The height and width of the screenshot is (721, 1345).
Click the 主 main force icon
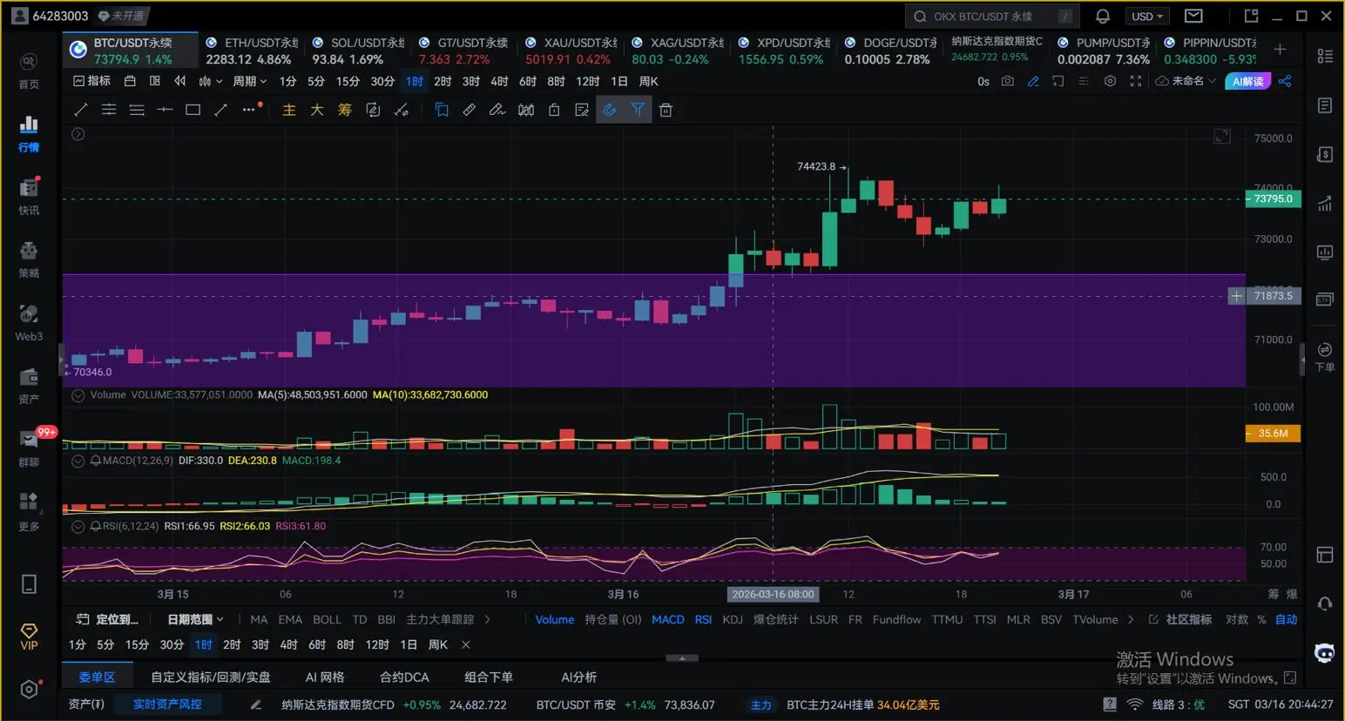(x=289, y=110)
